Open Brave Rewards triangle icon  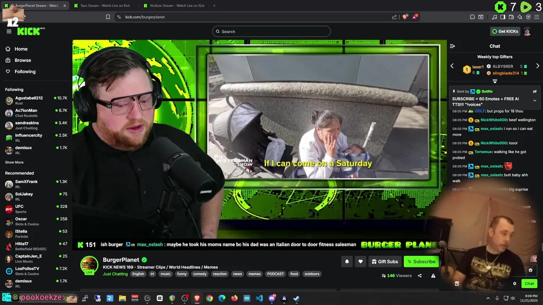pyautogui.click(x=415, y=17)
